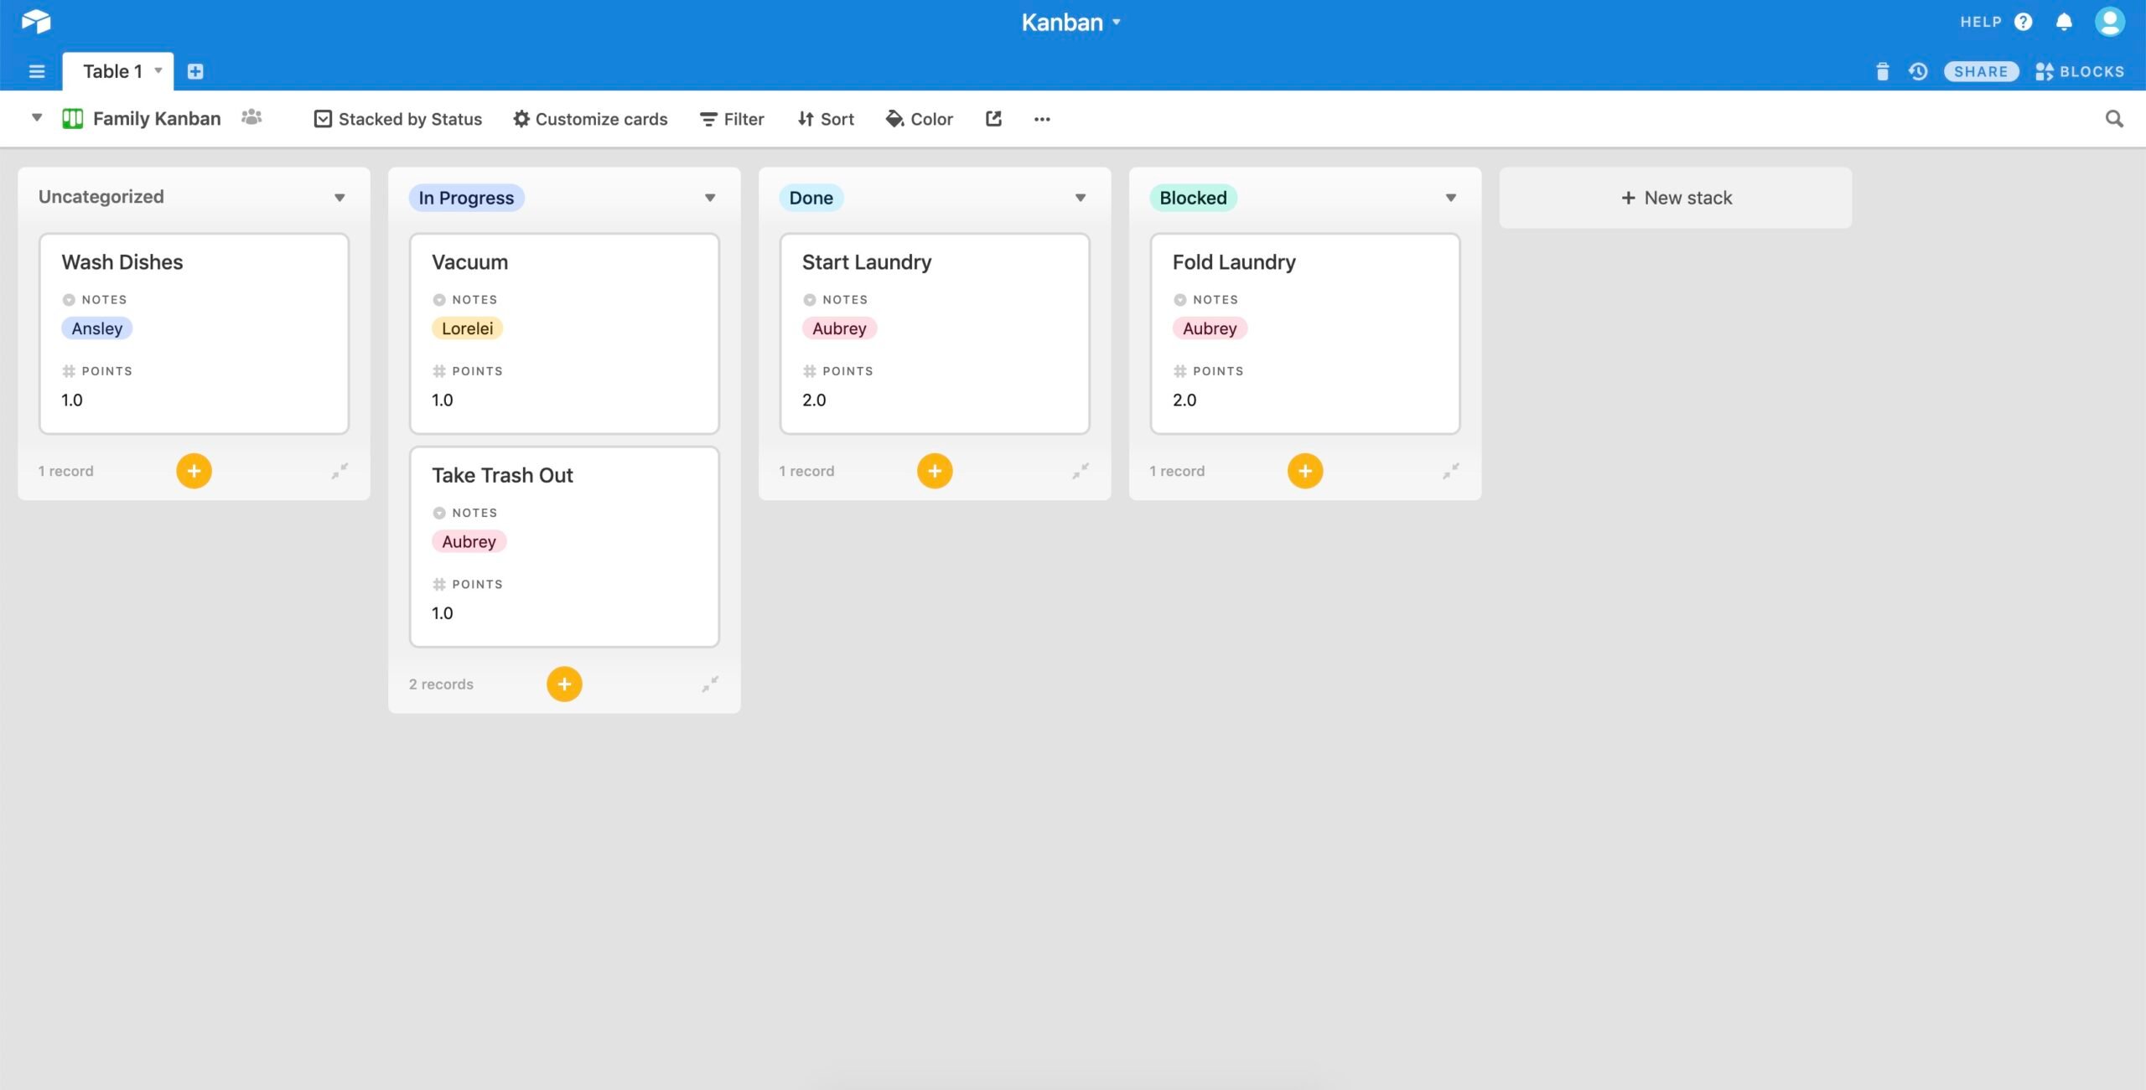The image size is (2146, 1090).
Task: Open the trash icon in top bar
Action: click(x=1883, y=71)
